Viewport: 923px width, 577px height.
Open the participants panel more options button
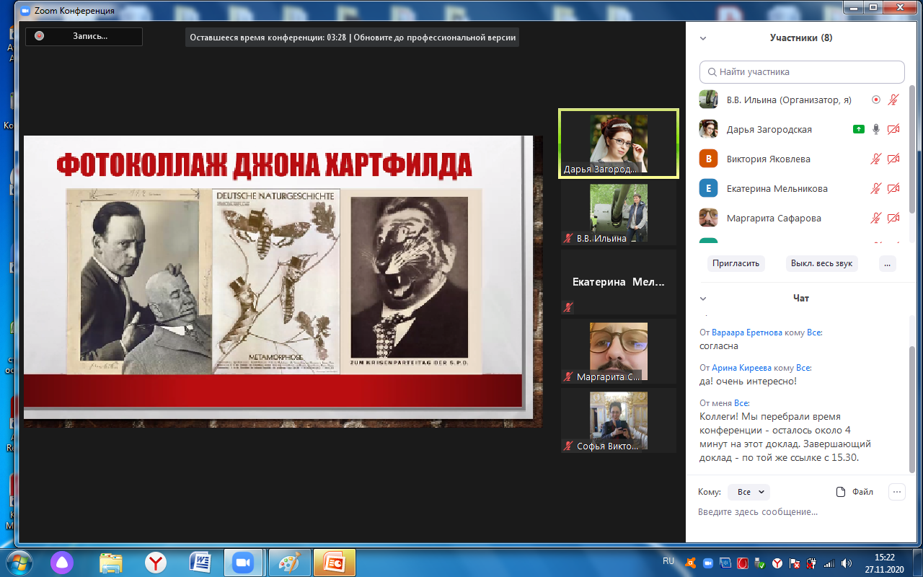[887, 263]
